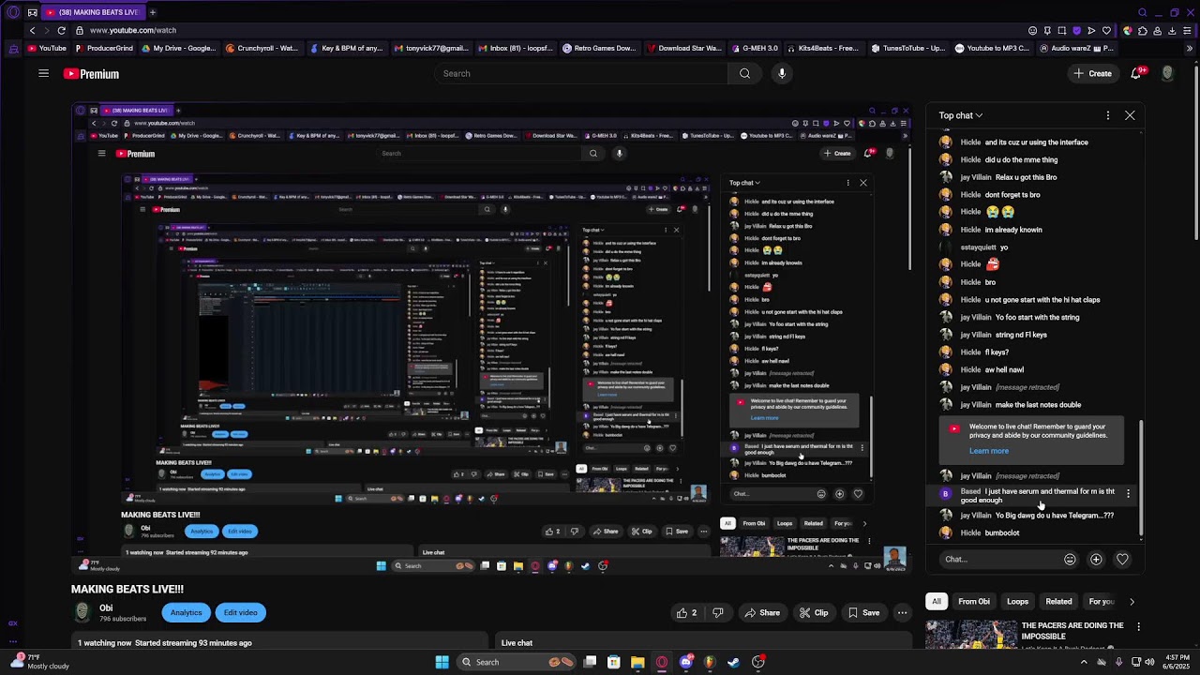Viewport: 1200px width, 675px height.
Task: Open the Crunchyroll bookmark
Action: point(262,48)
